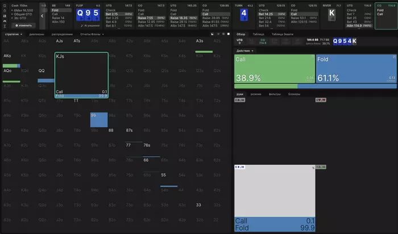This screenshot has height=234, width=398.
Task: Click the second (circular) left sidebar icon
Action: 5,11
